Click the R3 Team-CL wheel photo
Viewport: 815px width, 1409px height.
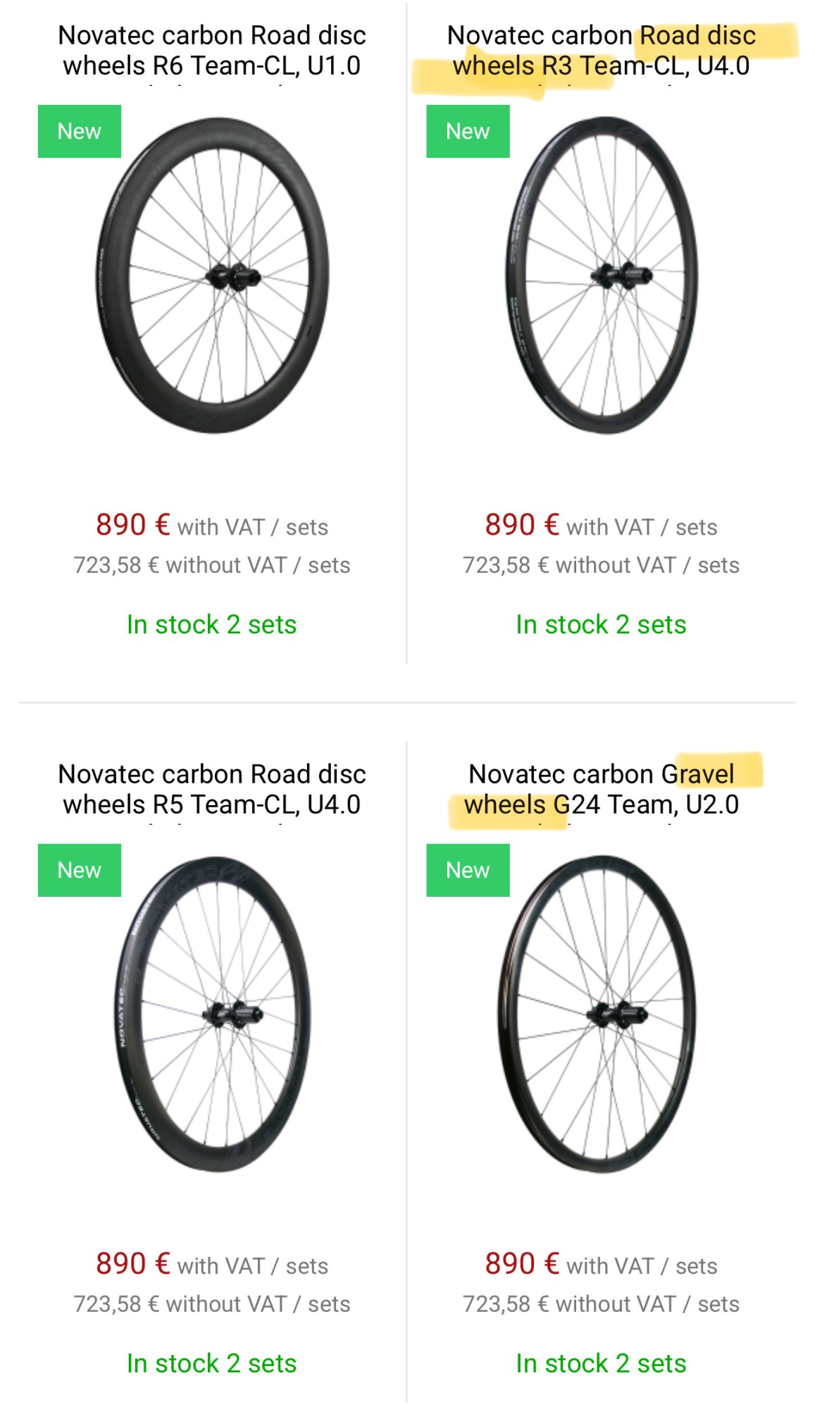coord(602,276)
